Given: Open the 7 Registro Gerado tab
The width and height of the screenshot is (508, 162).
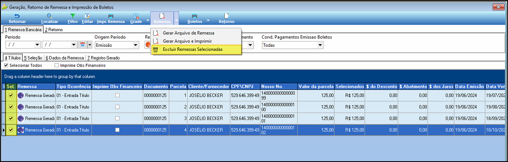Looking at the screenshot, I should click(103, 58).
